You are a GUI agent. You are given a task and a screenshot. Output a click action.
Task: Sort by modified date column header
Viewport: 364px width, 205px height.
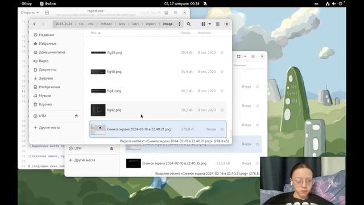coord(204,33)
